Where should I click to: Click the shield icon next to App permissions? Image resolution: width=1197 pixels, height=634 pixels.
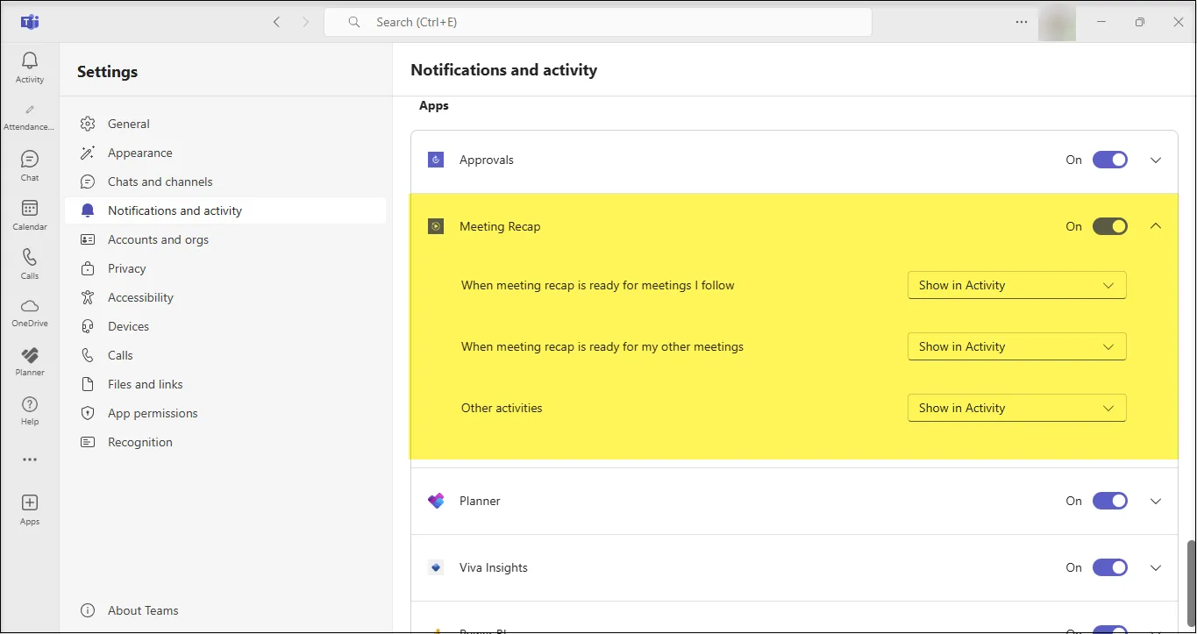pos(88,413)
